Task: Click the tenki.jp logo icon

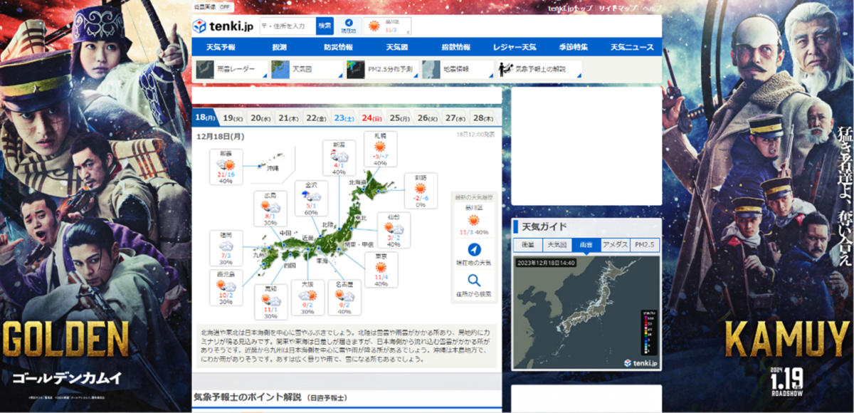Action: 201,26
